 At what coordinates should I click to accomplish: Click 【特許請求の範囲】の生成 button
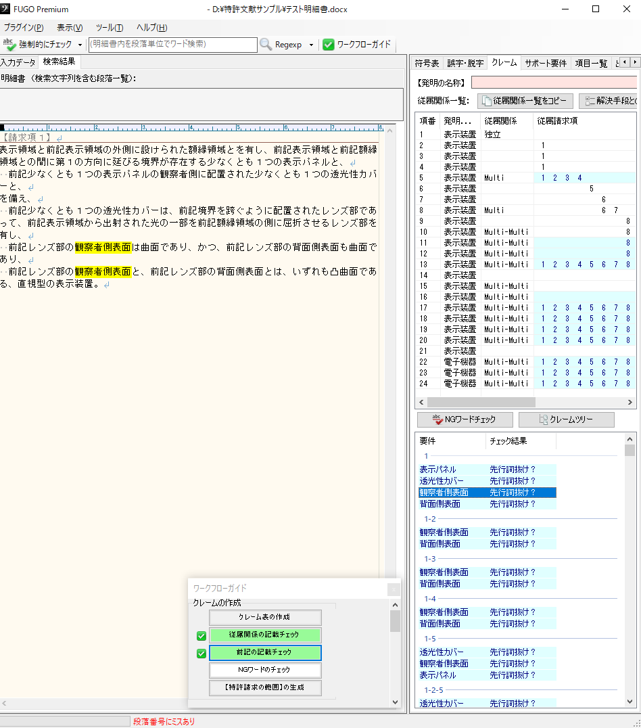(265, 688)
